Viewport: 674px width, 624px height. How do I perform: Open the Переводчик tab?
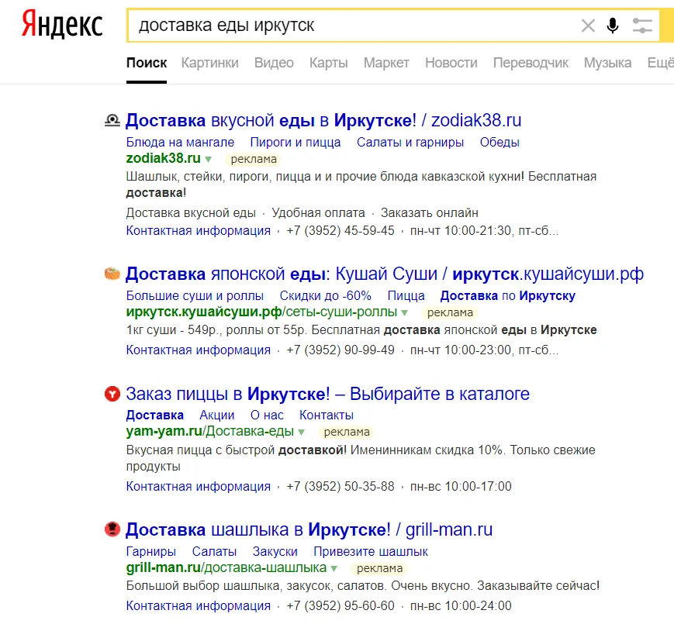[531, 63]
